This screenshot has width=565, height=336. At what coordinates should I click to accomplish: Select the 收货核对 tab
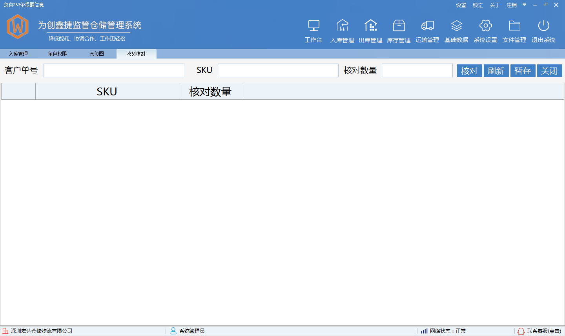[136, 54]
